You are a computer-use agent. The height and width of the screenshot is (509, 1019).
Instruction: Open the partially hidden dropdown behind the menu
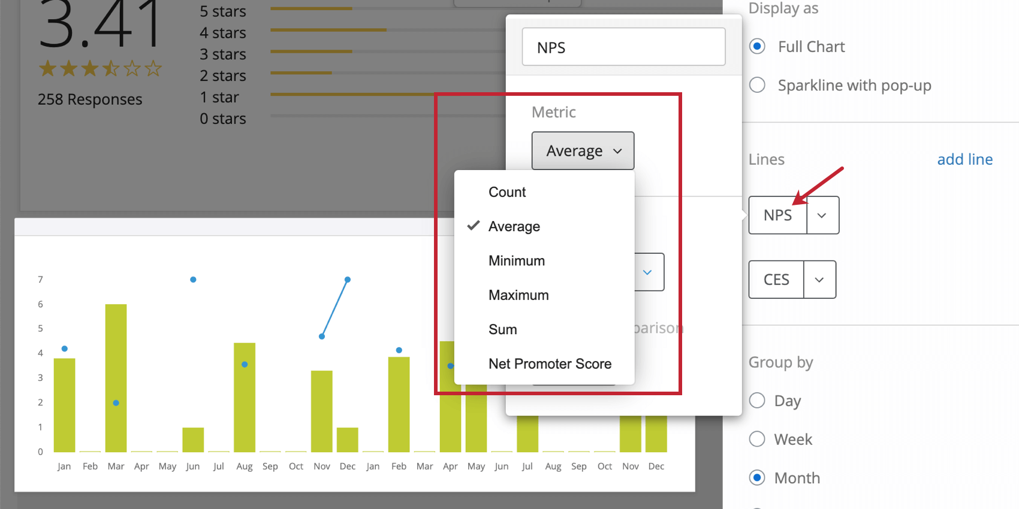click(x=649, y=272)
